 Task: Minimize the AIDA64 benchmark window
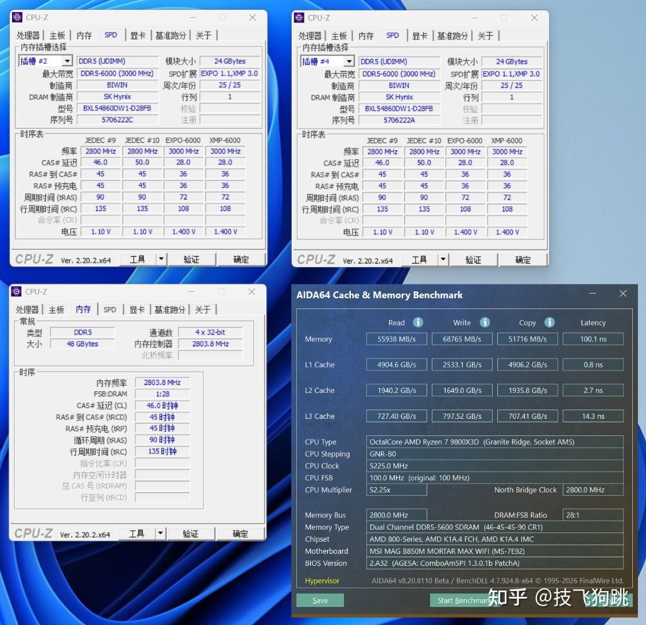tap(593, 293)
